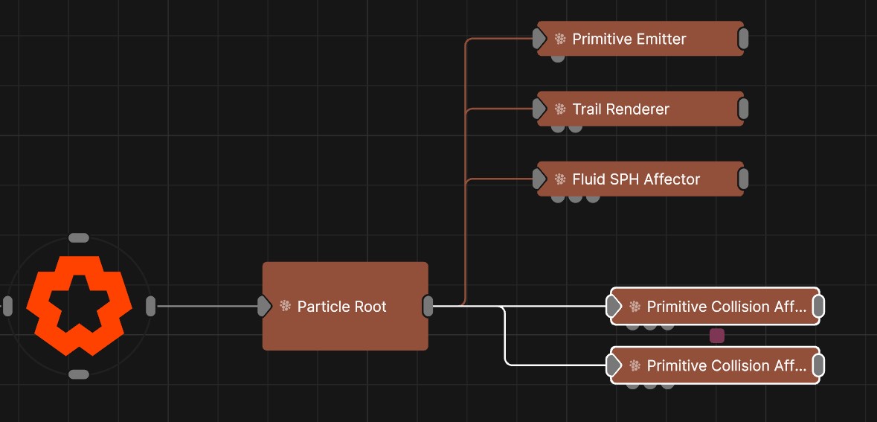Click the Primitive Emitter node particle icon

point(560,39)
